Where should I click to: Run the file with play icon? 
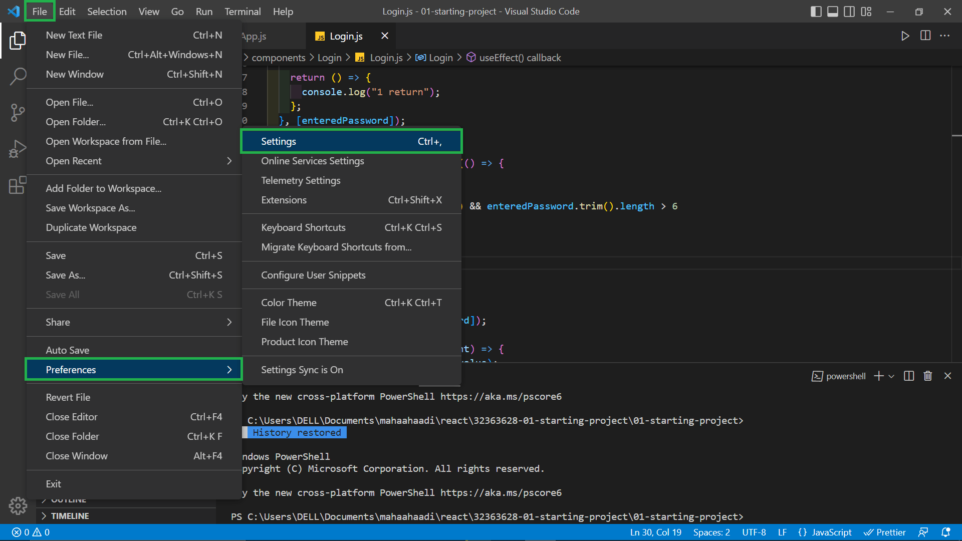click(x=905, y=36)
